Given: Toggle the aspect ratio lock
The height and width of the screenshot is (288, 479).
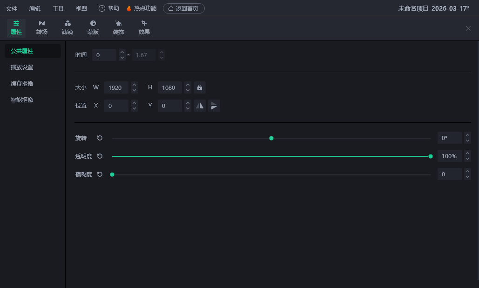Looking at the screenshot, I should point(200,87).
